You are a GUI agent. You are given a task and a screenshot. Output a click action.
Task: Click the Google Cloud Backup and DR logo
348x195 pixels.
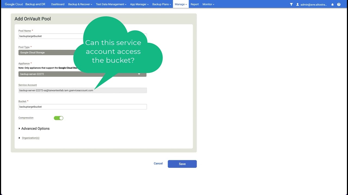[x=25, y=4]
